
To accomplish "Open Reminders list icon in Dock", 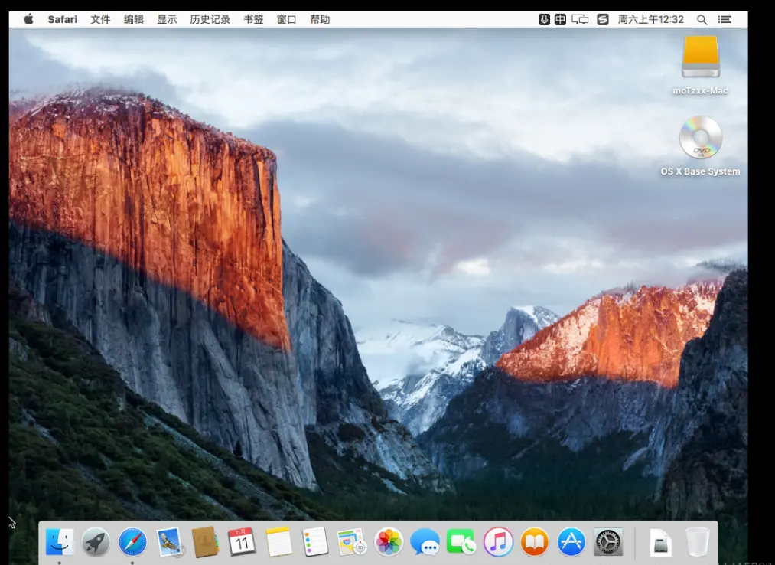I will tap(315, 542).
